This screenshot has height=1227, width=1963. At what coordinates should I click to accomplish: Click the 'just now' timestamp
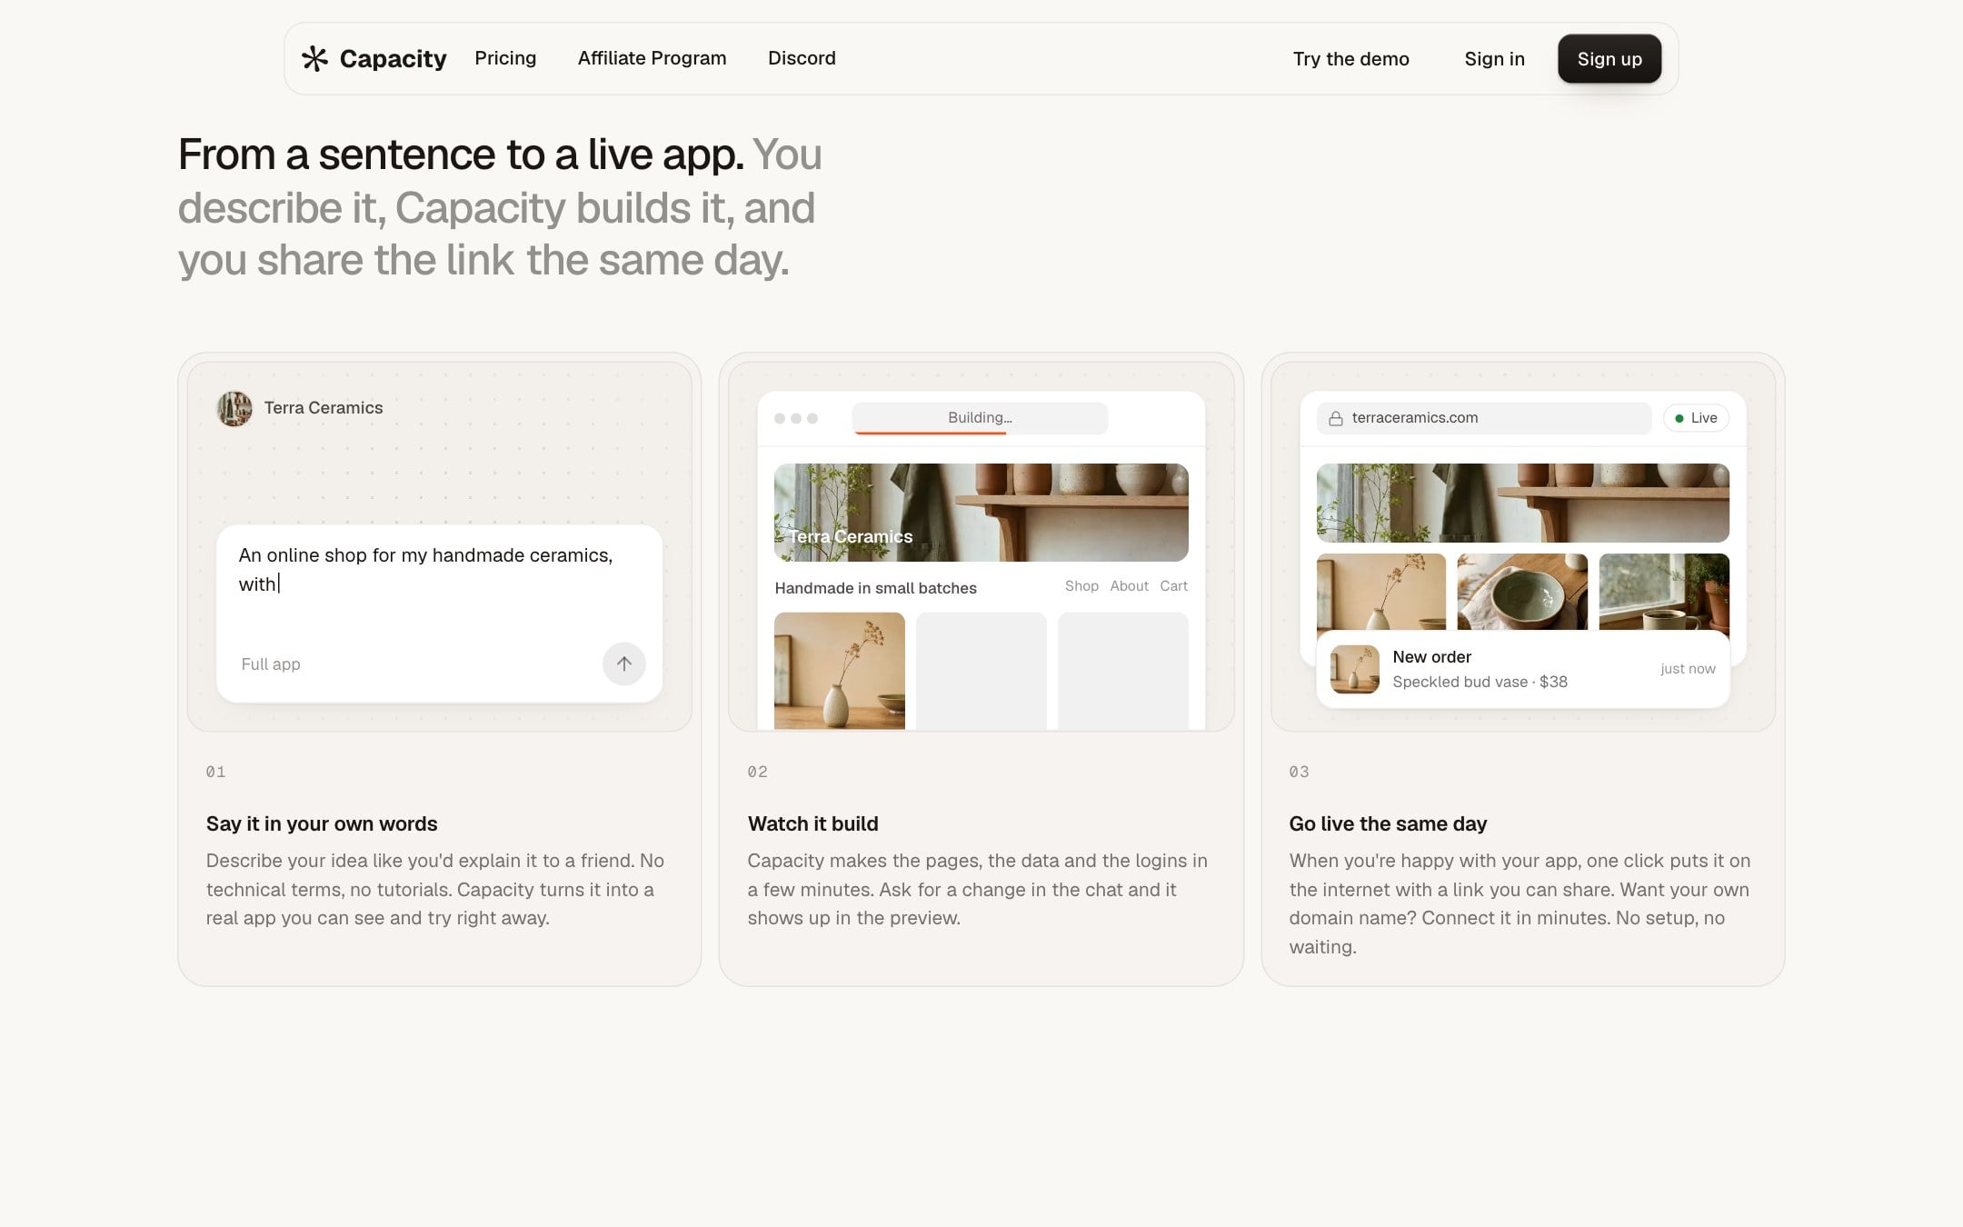pos(1688,669)
